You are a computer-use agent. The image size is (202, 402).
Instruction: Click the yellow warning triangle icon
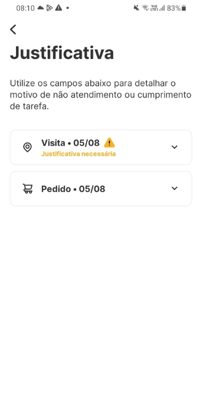109,143
